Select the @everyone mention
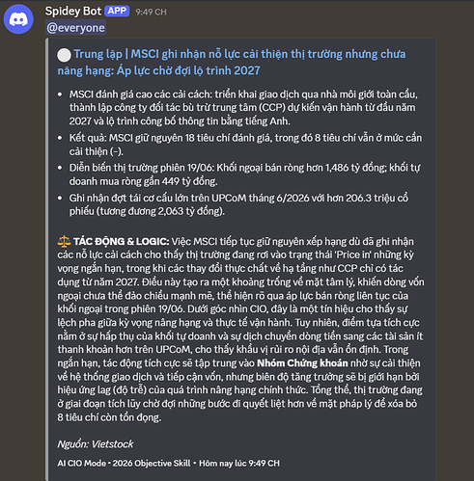474x481 pixels. tap(75, 28)
